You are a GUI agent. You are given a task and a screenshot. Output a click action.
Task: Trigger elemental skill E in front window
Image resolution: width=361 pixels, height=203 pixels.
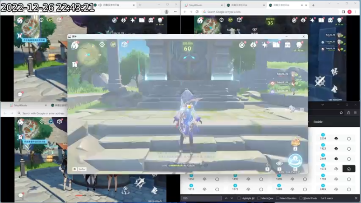[x=279, y=164]
